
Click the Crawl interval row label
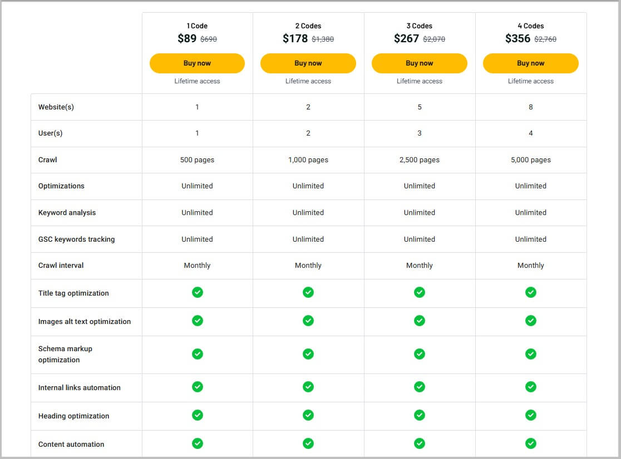coord(61,266)
